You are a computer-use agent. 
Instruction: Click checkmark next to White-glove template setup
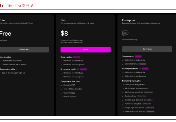point(123,88)
